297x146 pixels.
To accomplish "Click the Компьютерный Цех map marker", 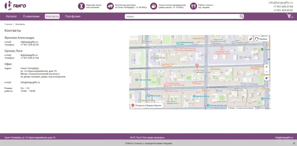I will 178,43.
